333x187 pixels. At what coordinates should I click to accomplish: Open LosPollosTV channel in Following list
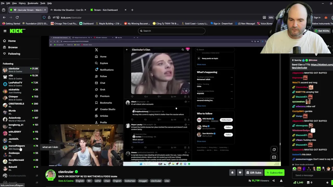pyautogui.click(x=20, y=84)
